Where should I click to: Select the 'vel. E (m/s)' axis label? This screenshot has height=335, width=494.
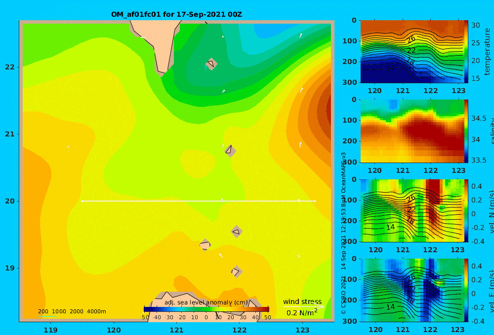(x=491, y=291)
